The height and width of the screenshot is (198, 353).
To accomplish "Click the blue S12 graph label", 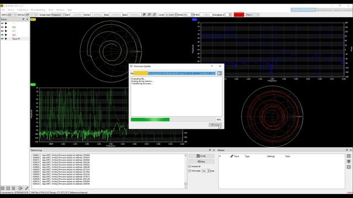I will [x=195, y=20].
